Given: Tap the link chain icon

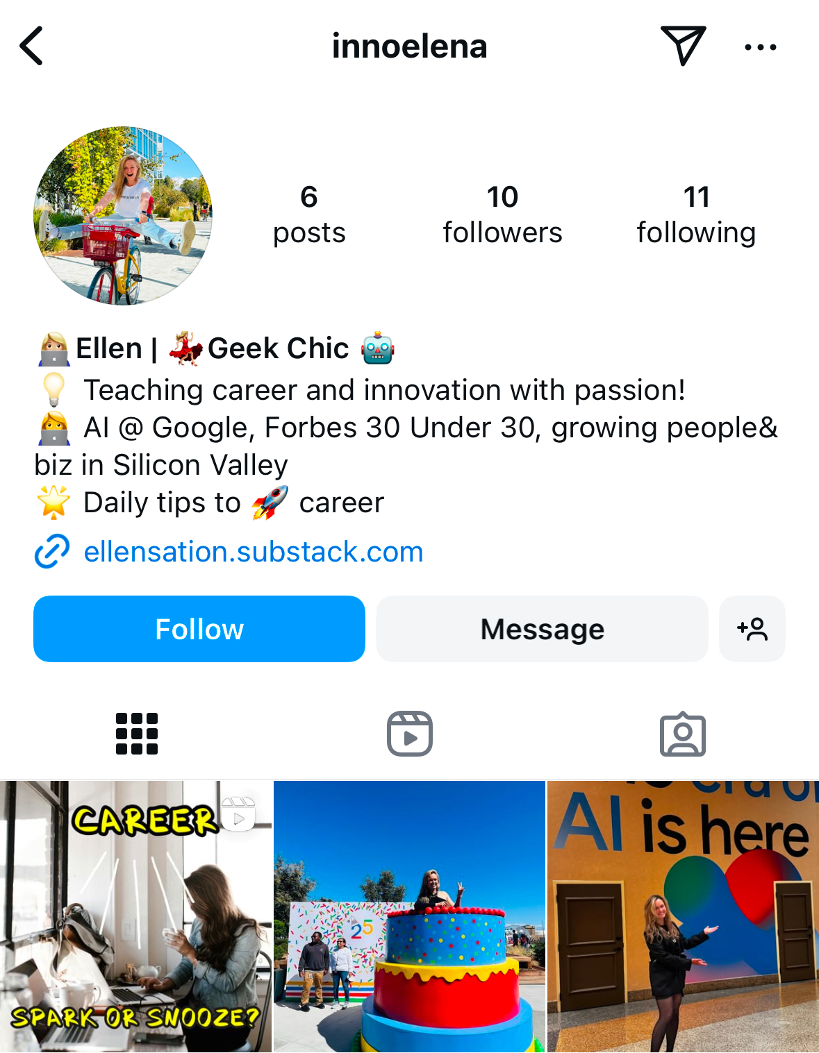Looking at the screenshot, I should point(52,552).
